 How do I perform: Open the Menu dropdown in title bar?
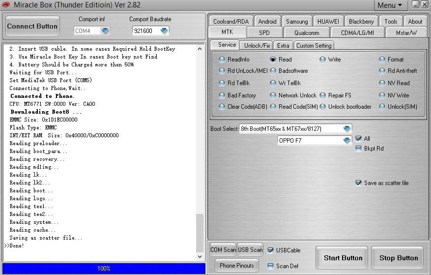(390, 5)
